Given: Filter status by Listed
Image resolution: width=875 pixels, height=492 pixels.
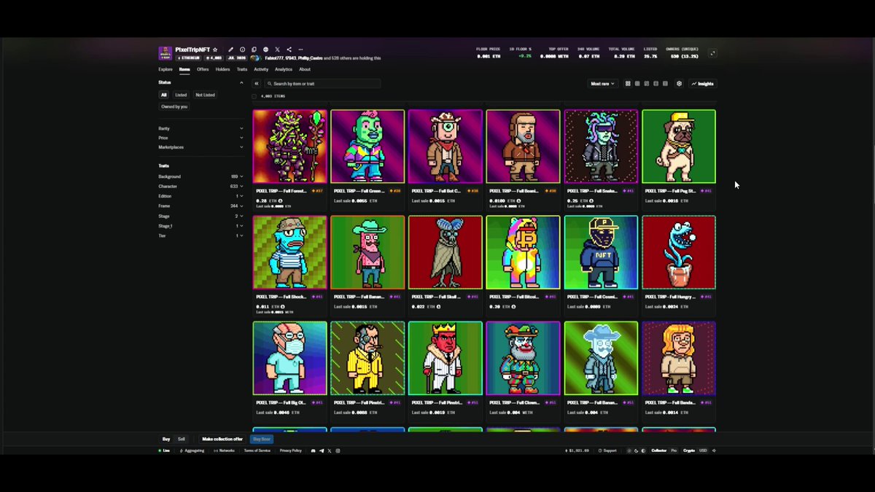Looking at the screenshot, I should pos(181,95).
